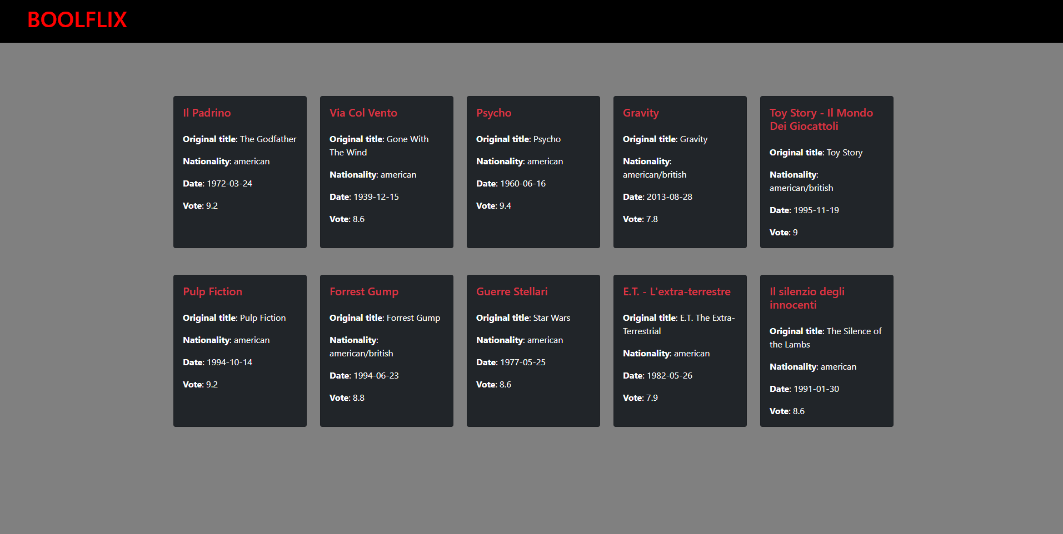Open the Gravity movie card

click(680, 172)
